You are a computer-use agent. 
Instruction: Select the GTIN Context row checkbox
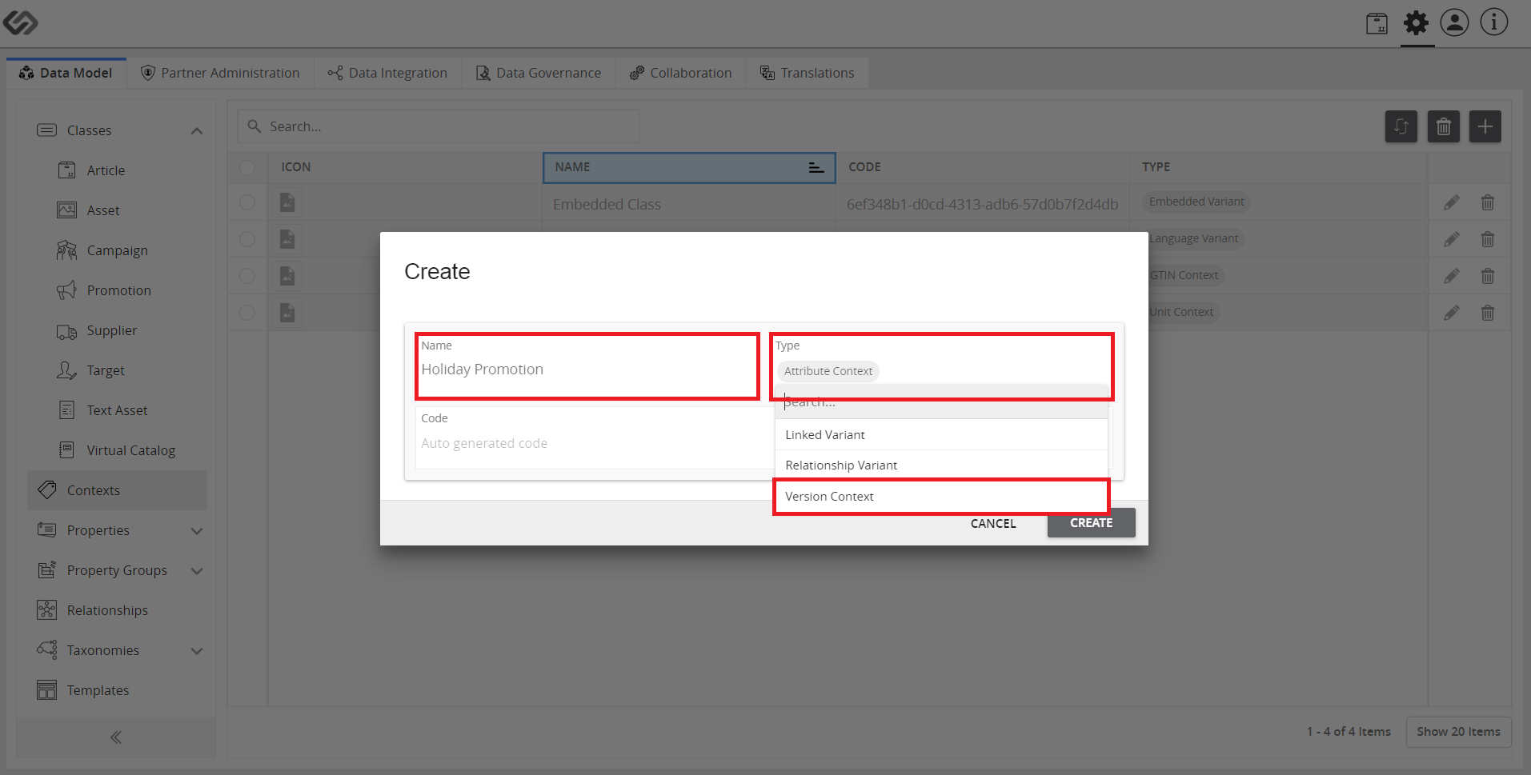[247, 276]
